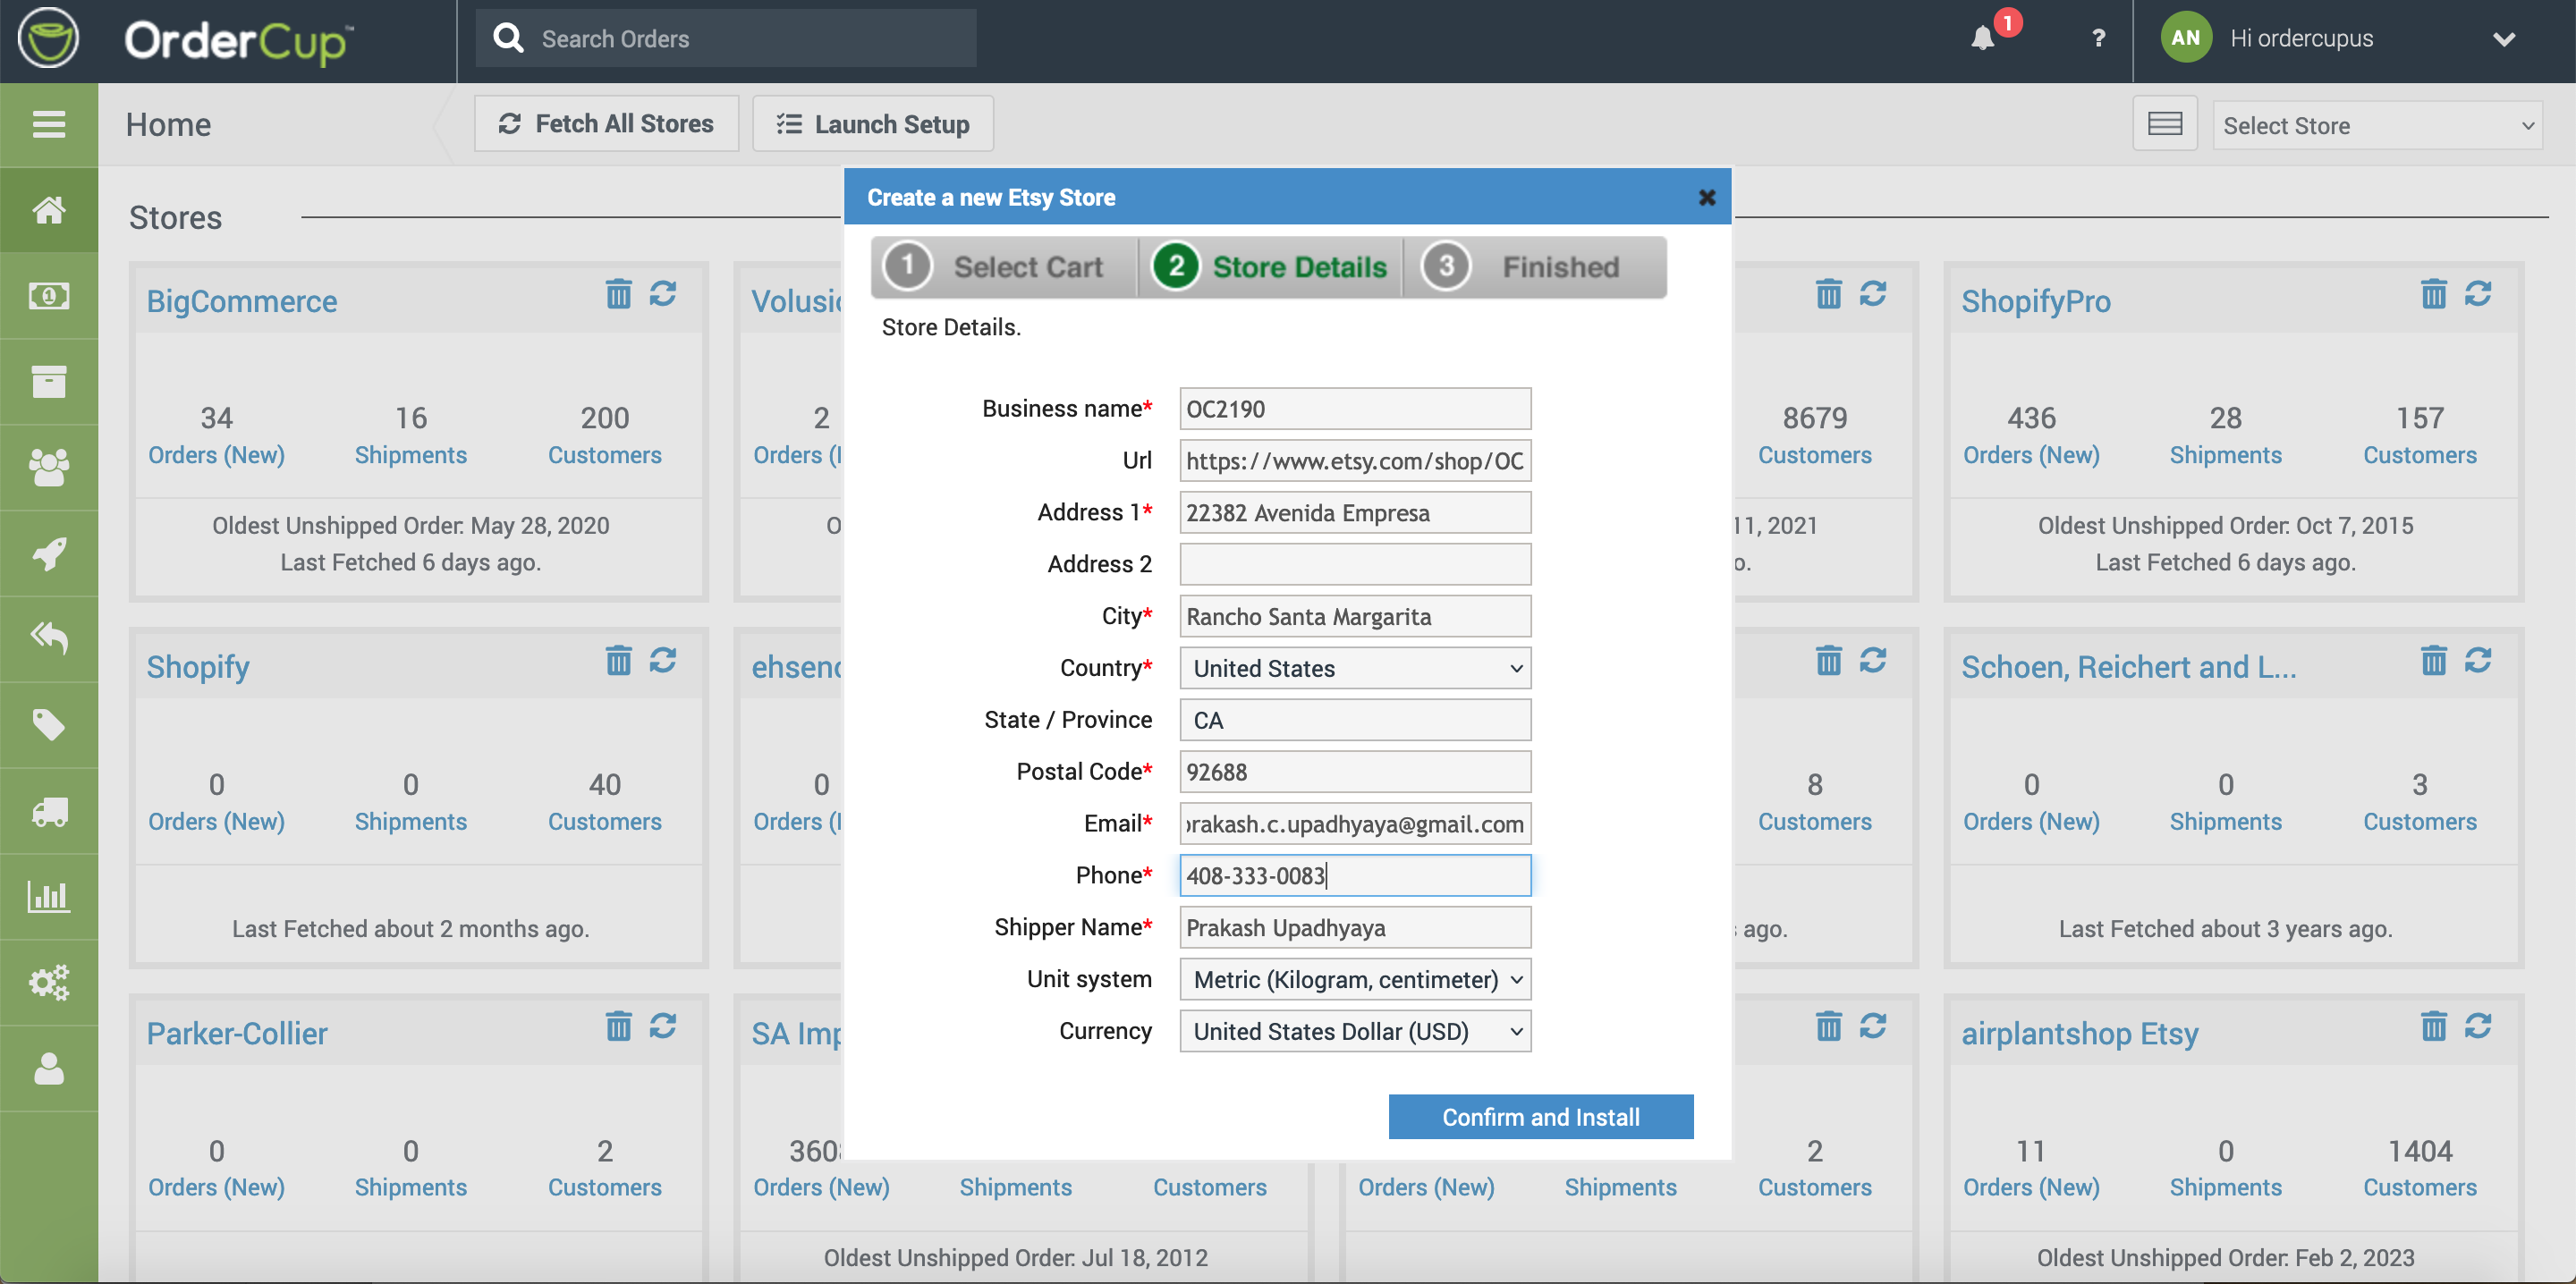This screenshot has height=1284, width=2576.
Task: Go to the Select Cart step
Action: [x=1004, y=267]
